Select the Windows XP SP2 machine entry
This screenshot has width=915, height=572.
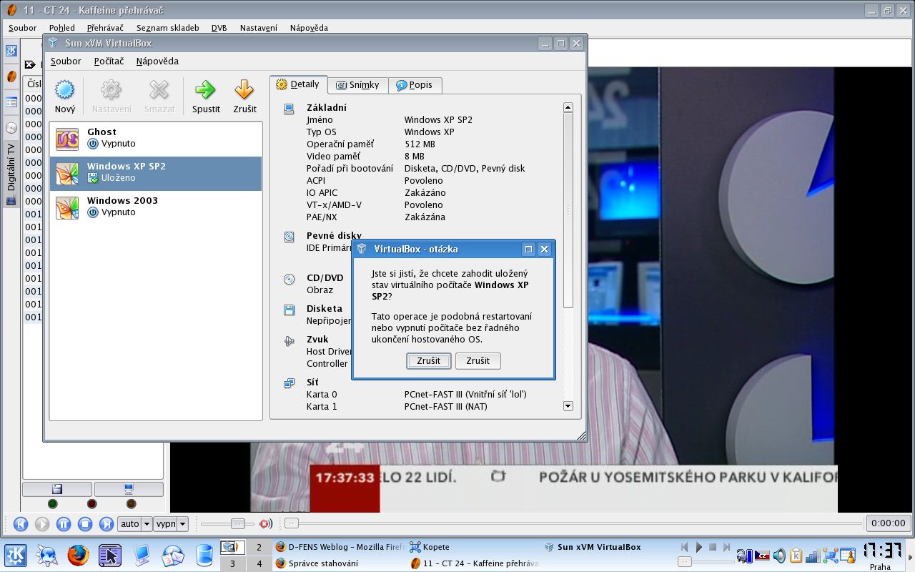coord(156,173)
